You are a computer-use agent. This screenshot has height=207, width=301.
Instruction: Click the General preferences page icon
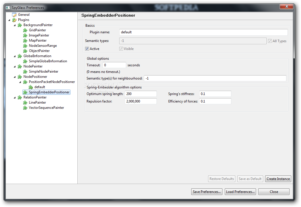tap(14, 15)
